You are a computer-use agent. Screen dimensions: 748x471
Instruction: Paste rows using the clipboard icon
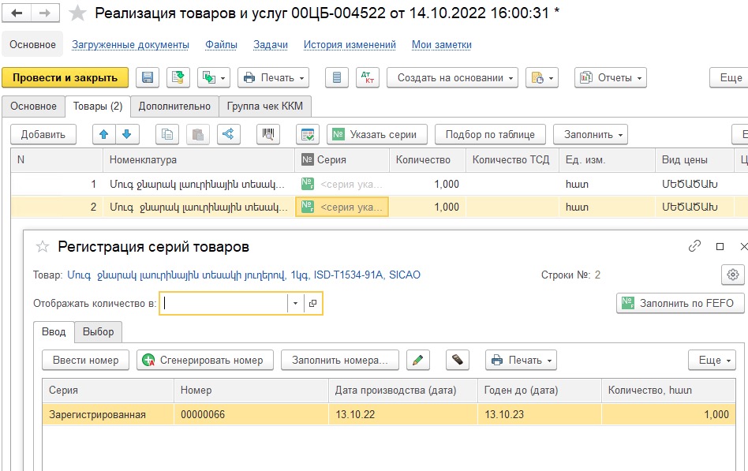click(198, 135)
